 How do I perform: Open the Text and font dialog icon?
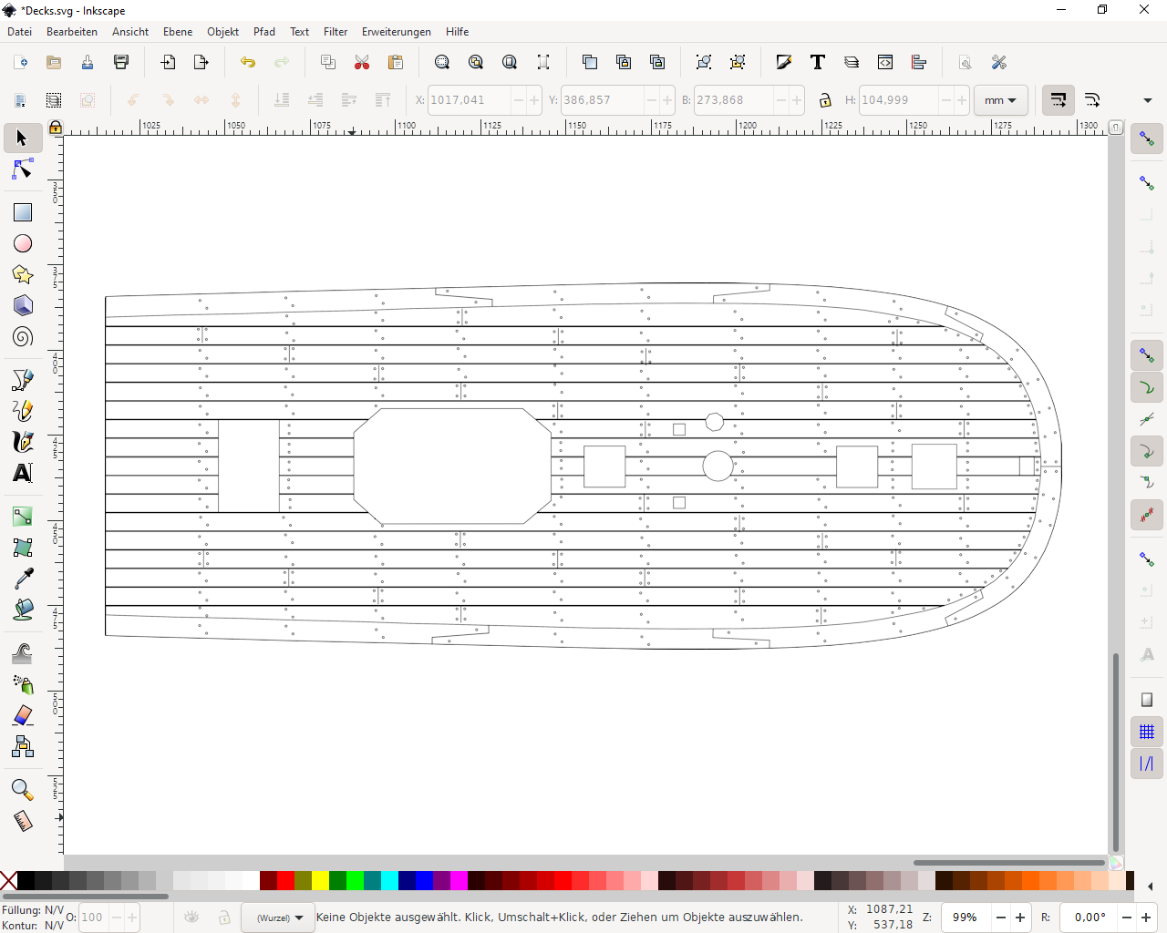[x=818, y=63]
